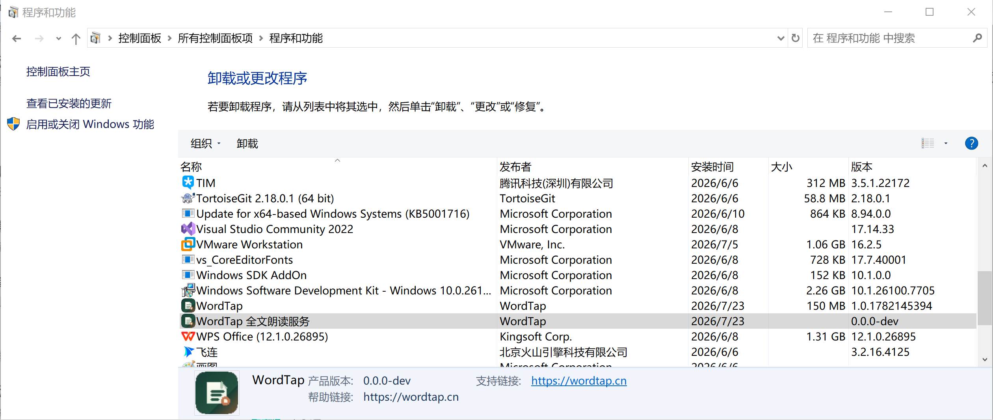This screenshot has height=420, width=993.
Task: Click the forward navigation arrow
Action: 39,39
